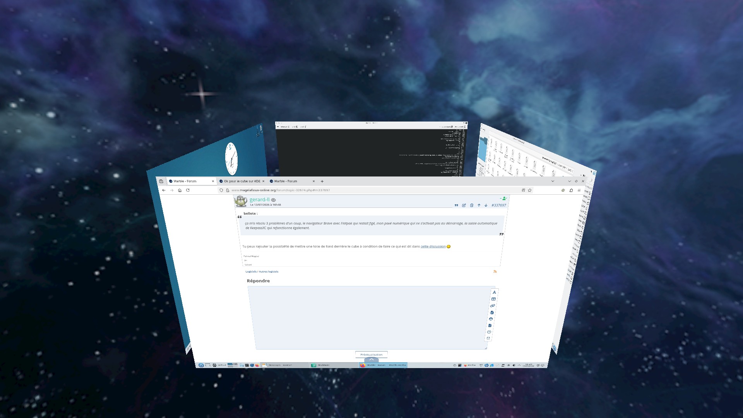Screen dimensions: 743x418
Task: Open the Firefox home page button
Action: [x=180, y=190]
